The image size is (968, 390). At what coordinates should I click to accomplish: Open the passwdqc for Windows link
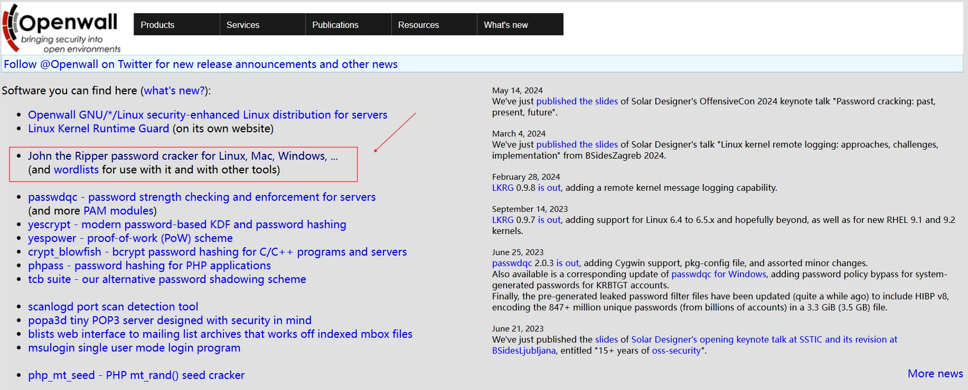tap(718, 274)
